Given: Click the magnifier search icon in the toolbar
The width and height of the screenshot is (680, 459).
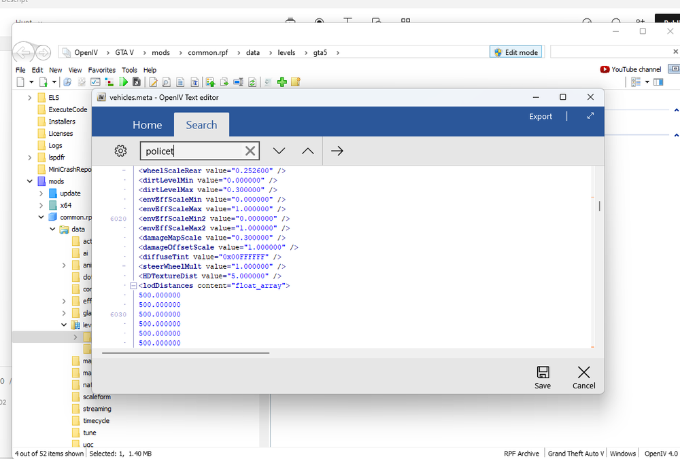Looking at the screenshot, I should (166, 81).
